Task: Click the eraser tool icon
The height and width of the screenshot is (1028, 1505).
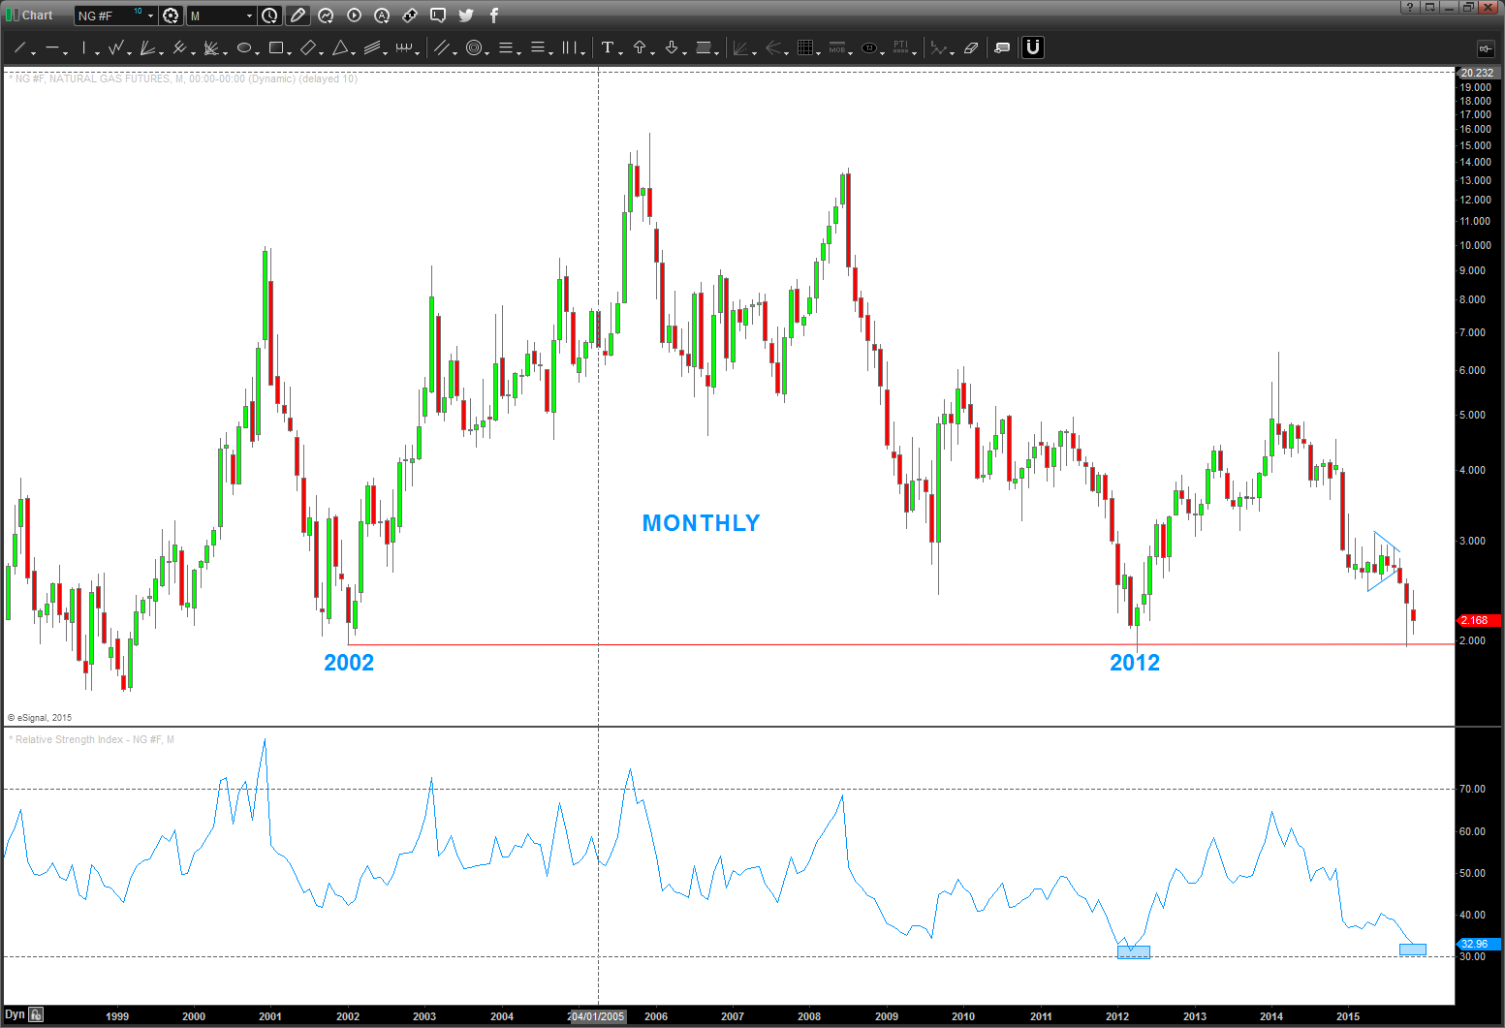Action: click(971, 47)
